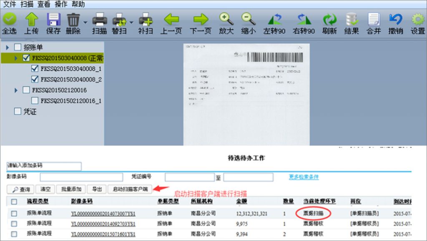Go to the next page with 下一页
This screenshot has width=427, height=241.
click(x=201, y=20)
